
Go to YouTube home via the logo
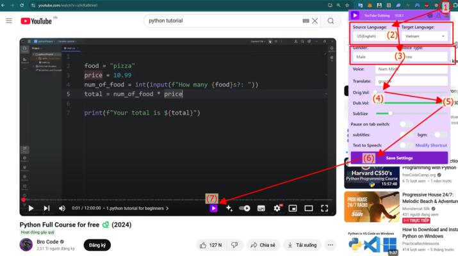click(37, 21)
